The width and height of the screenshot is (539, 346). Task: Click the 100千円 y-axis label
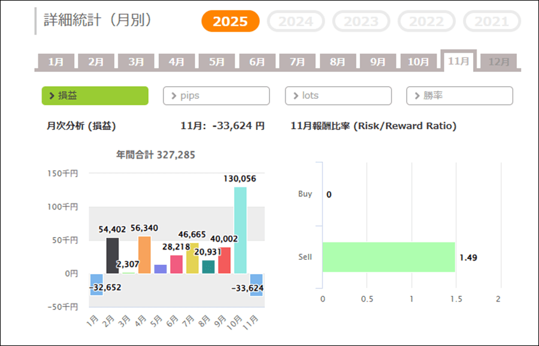[63, 207]
